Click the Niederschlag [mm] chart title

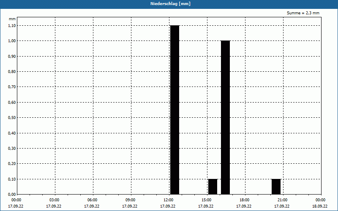pyautogui.click(x=170, y=4)
